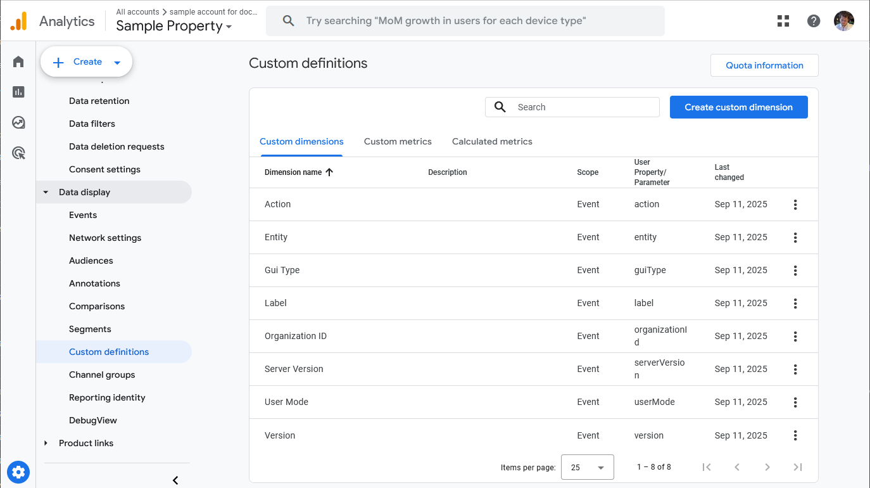Open more options for Organization ID dimension

tap(795, 337)
